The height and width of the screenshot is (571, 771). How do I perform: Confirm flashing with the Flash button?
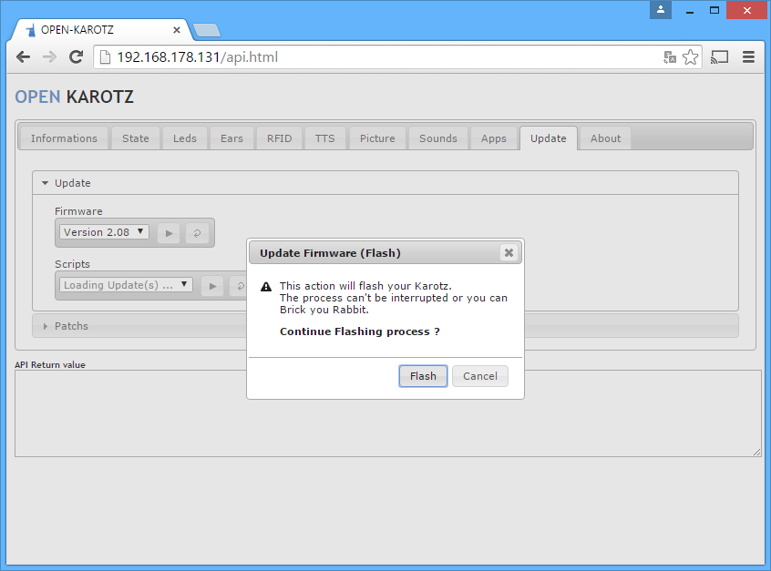click(x=423, y=376)
